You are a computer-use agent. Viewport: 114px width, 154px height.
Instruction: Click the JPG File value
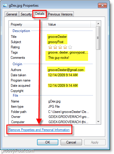coord(54,107)
